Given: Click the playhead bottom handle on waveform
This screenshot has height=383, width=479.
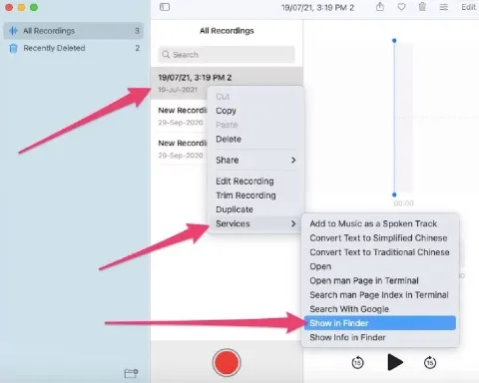Looking at the screenshot, I should point(394,194).
